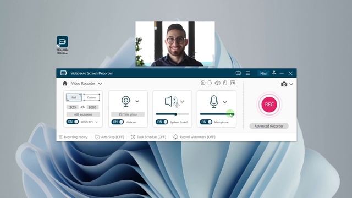This screenshot has width=352, height=198.
Task: Click the home icon in the recorder
Action: pos(65,83)
